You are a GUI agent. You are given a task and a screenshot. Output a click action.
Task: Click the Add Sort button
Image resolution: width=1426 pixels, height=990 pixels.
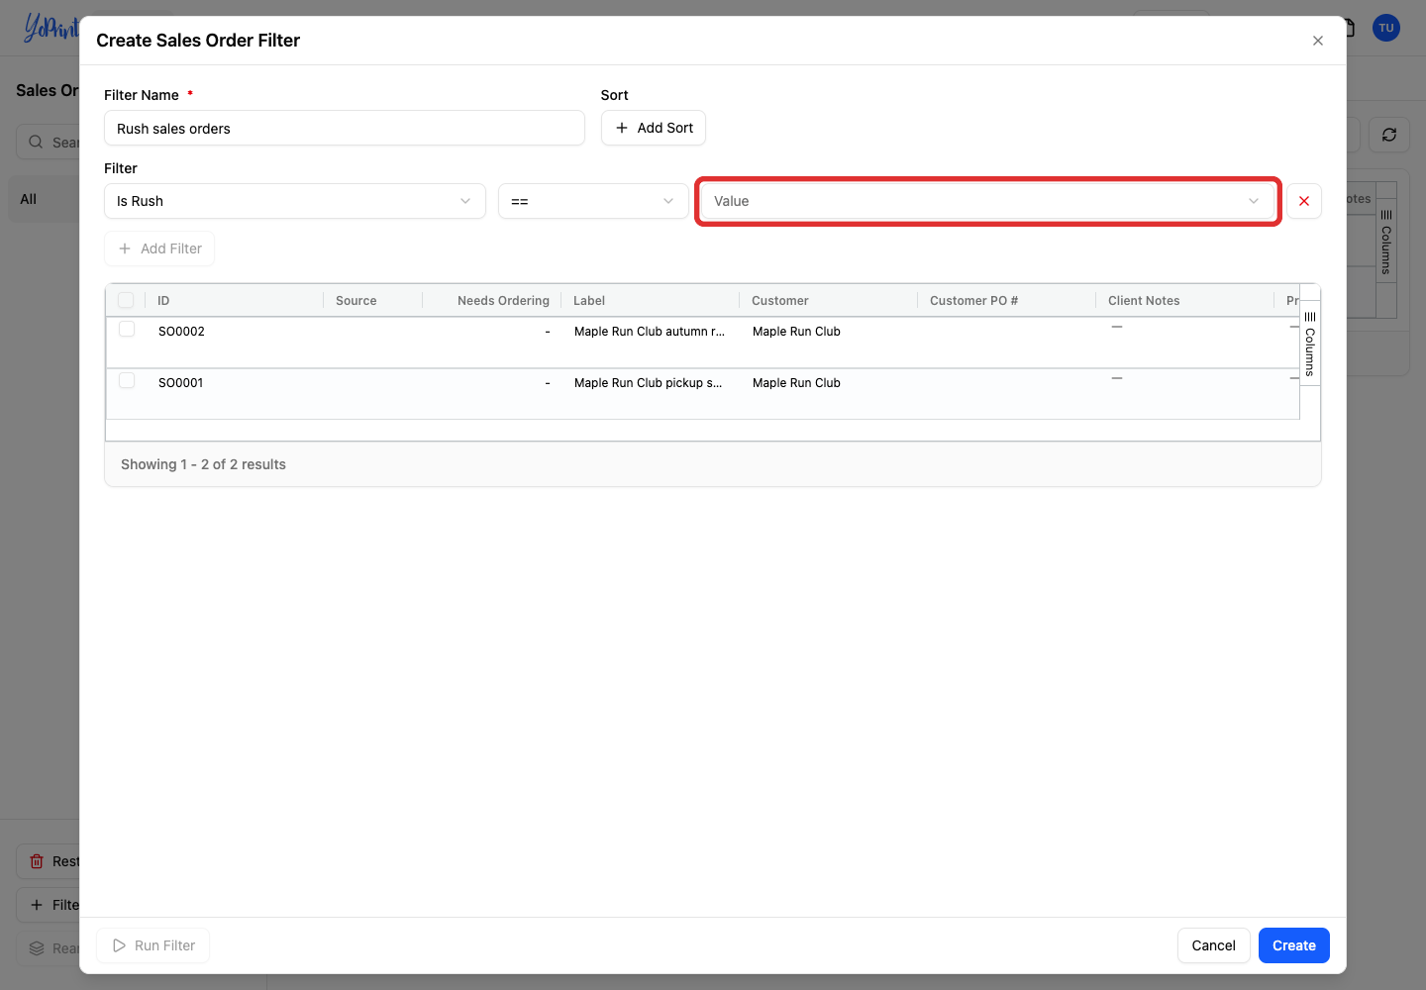[654, 128]
